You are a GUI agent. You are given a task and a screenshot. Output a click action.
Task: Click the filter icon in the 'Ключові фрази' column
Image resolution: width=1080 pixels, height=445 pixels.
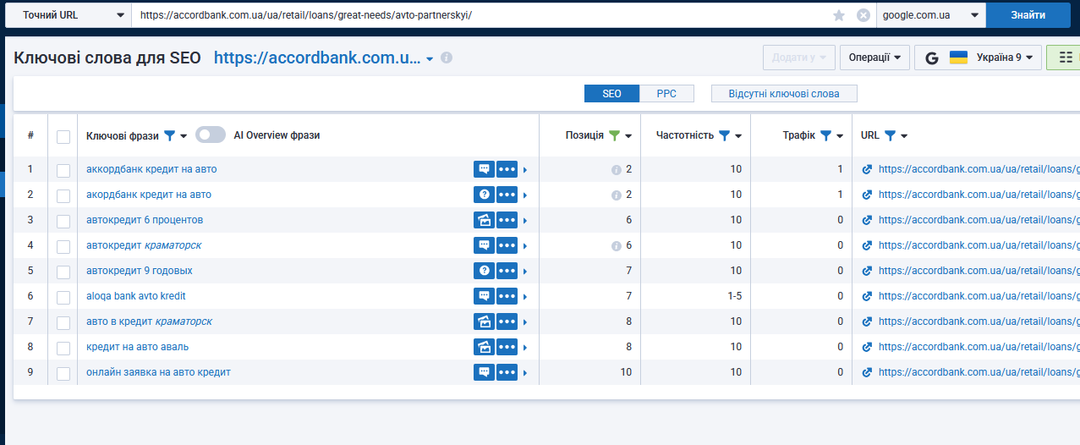point(169,135)
